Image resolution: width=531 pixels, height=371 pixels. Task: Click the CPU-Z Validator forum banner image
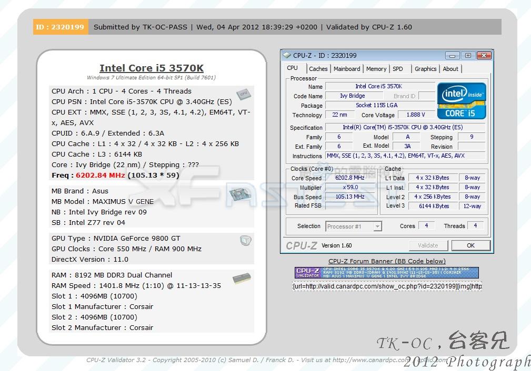click(x=386, y=273)
